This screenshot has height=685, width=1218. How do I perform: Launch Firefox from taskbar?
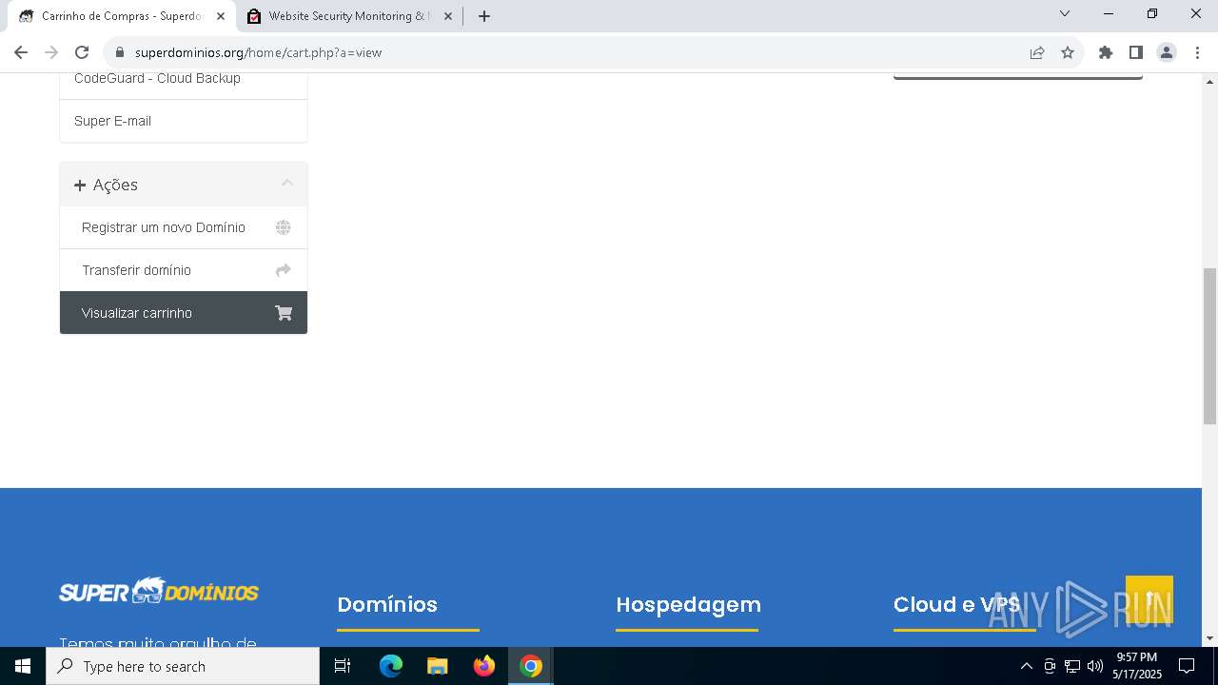click(484, 666)
